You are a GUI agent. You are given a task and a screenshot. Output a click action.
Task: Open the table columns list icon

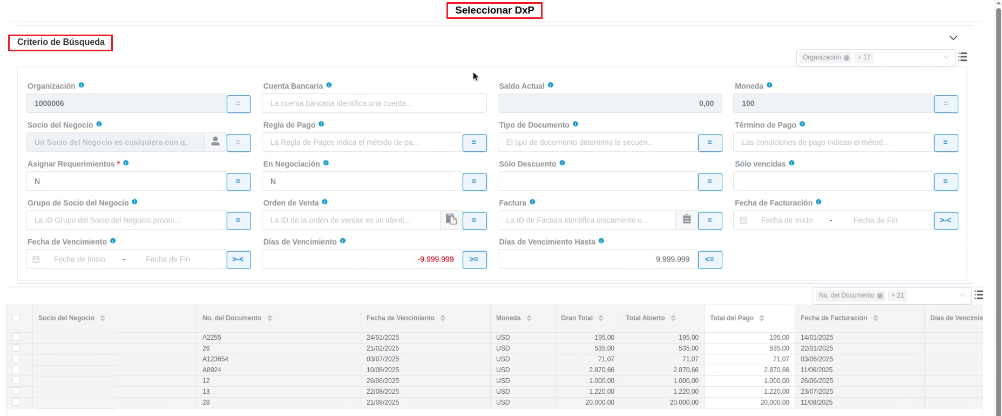[x=979, y=295]
